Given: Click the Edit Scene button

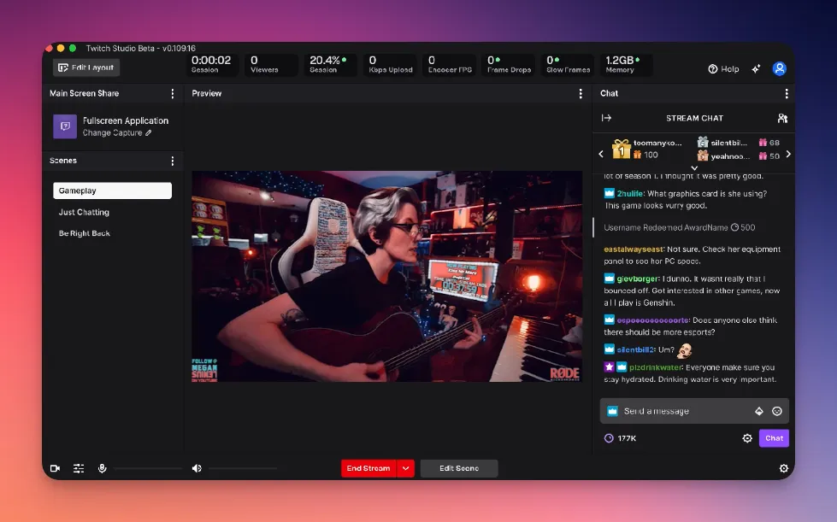Looking at the screenshot, I should [459, 468].
